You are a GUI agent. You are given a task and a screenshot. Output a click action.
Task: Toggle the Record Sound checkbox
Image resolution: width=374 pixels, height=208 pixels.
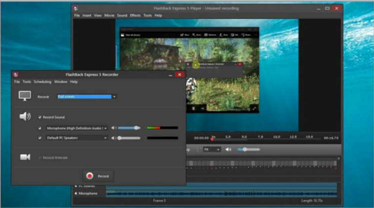[40, 117]
